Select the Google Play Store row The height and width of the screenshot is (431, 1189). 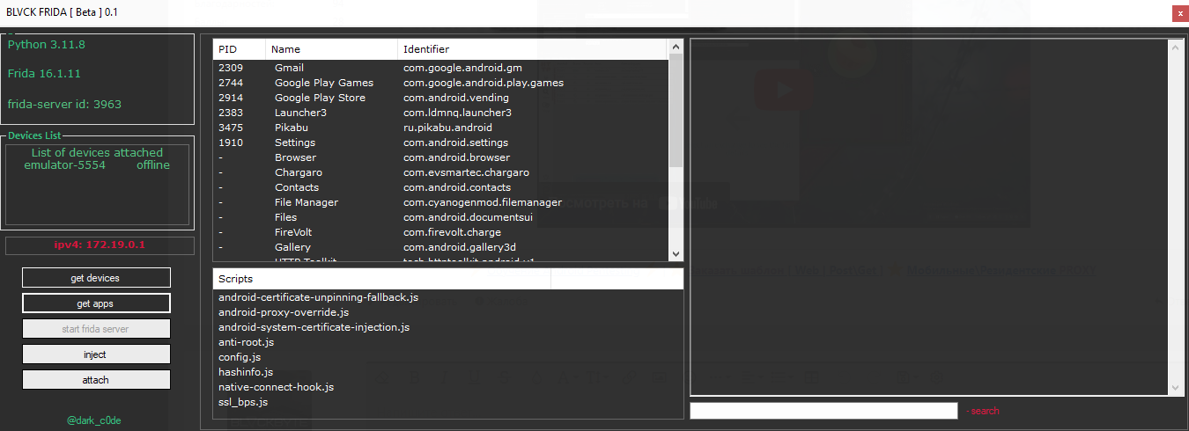pos(440,98)
